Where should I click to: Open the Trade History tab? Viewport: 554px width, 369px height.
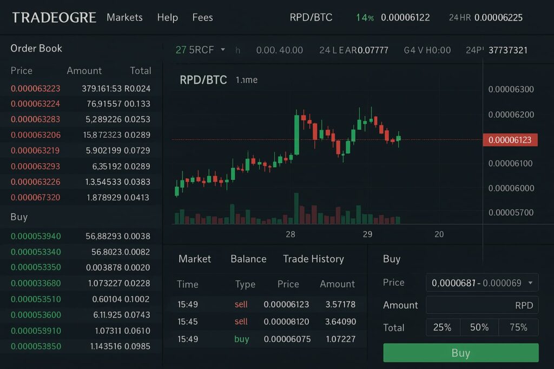click(x=313, y=259)
